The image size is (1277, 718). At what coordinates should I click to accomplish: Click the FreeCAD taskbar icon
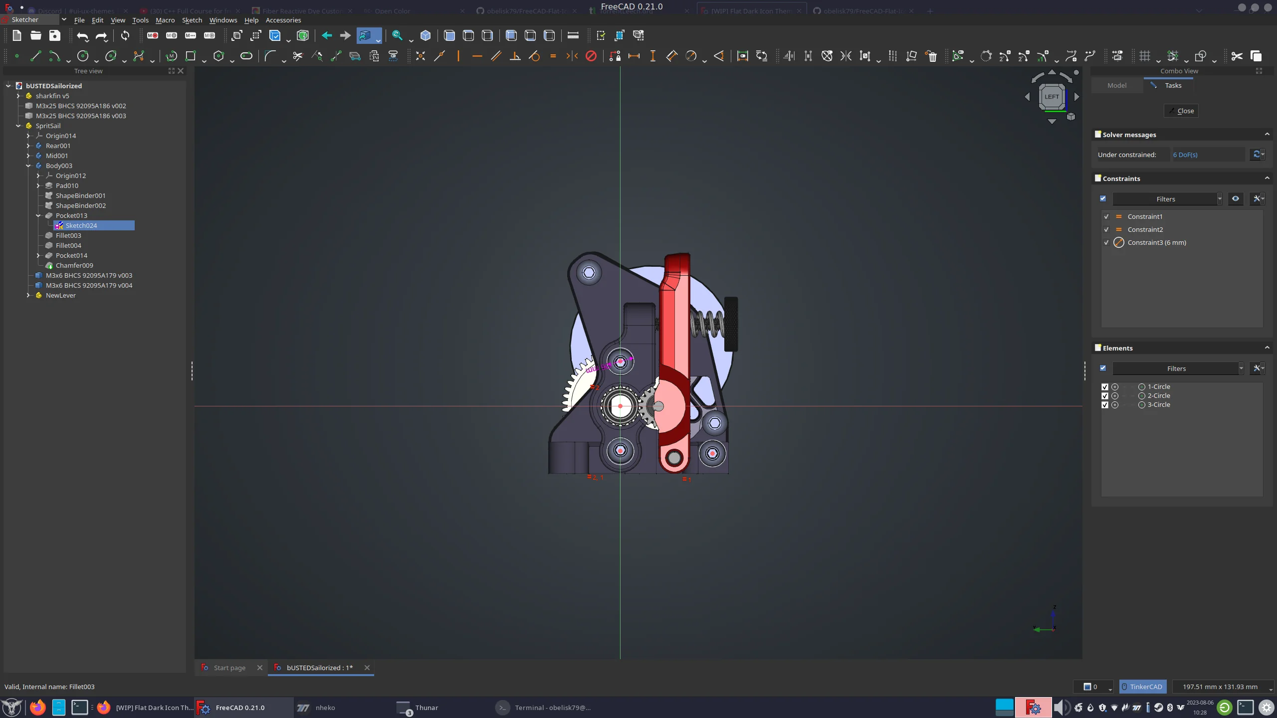click(203, 708)
